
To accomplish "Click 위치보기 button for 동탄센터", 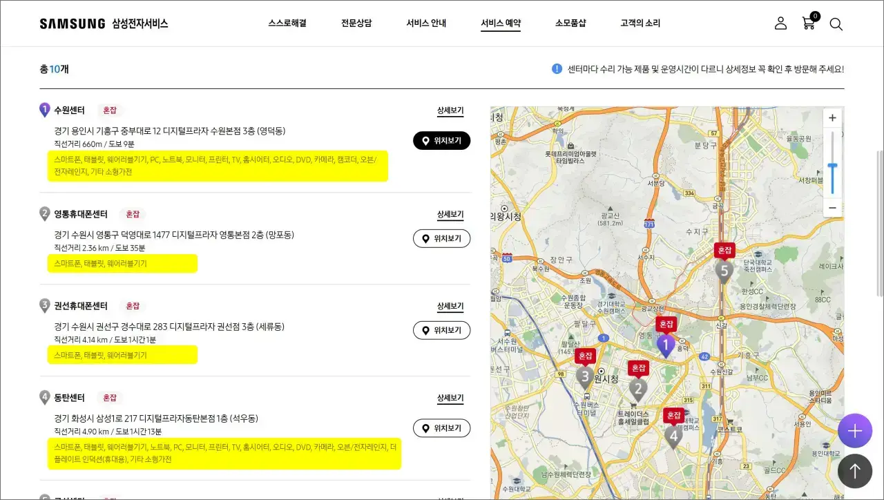I will [442, 429].
